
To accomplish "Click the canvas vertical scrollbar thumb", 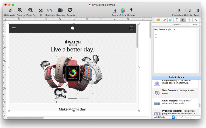I will (x=150, y=30).
